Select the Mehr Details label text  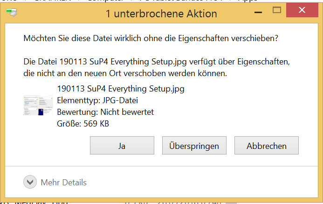tap(64, 183)
